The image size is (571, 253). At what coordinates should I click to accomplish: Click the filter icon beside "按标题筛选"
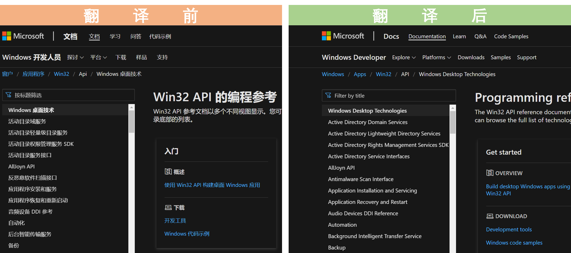coord(9,95)
